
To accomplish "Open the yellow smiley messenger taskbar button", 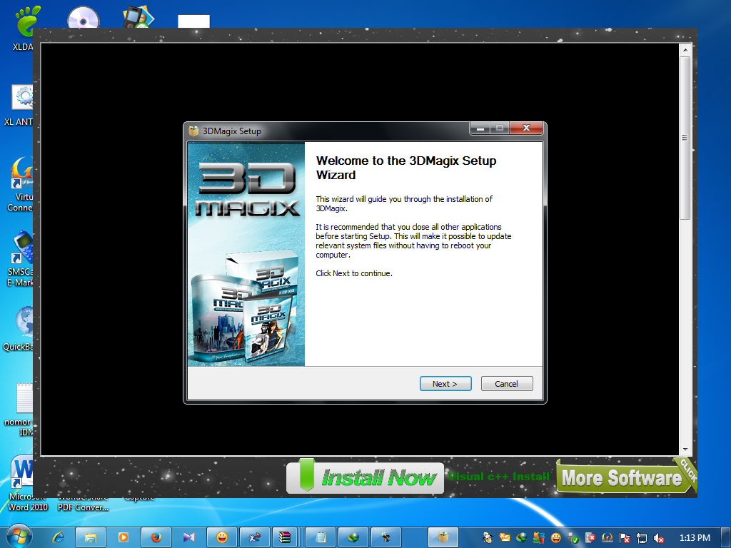I will (222, 537).
